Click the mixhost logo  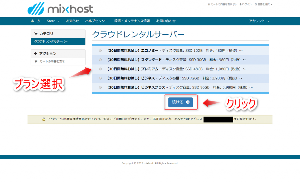tap(60, 9)
